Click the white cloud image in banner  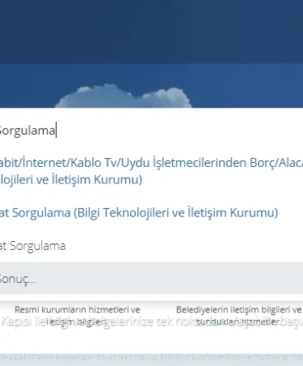124,97
